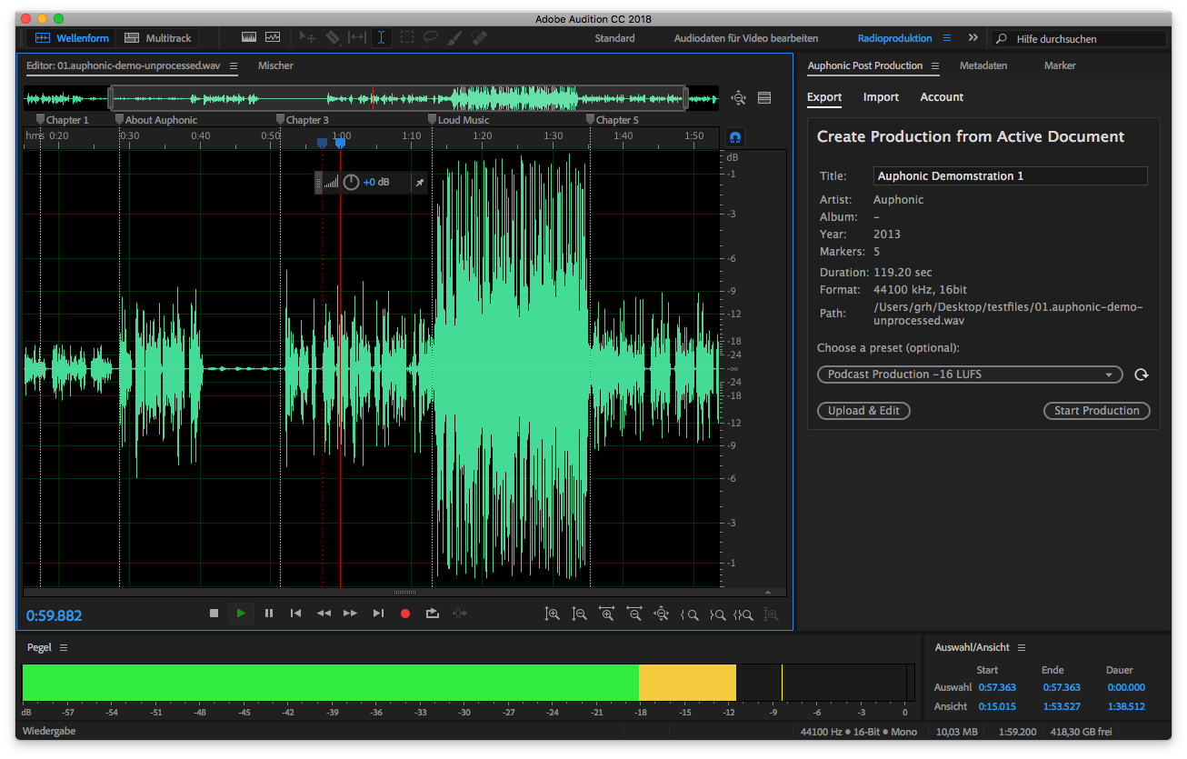Image resolution: width=1187 pixels, height=759 pixels.
Task: Open the editor panel menu
Action: click(234, 65)
